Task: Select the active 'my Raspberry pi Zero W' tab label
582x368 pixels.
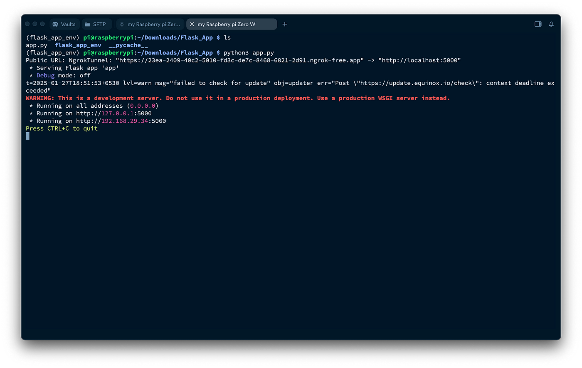Action: [226, 25]
